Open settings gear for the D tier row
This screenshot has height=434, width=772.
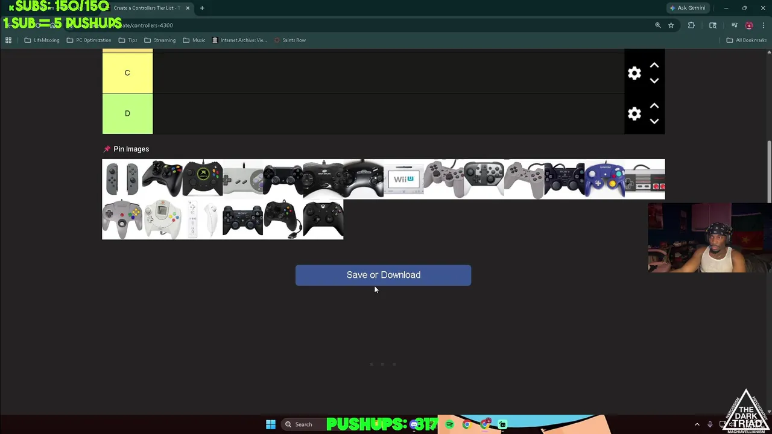coord(634,114)
